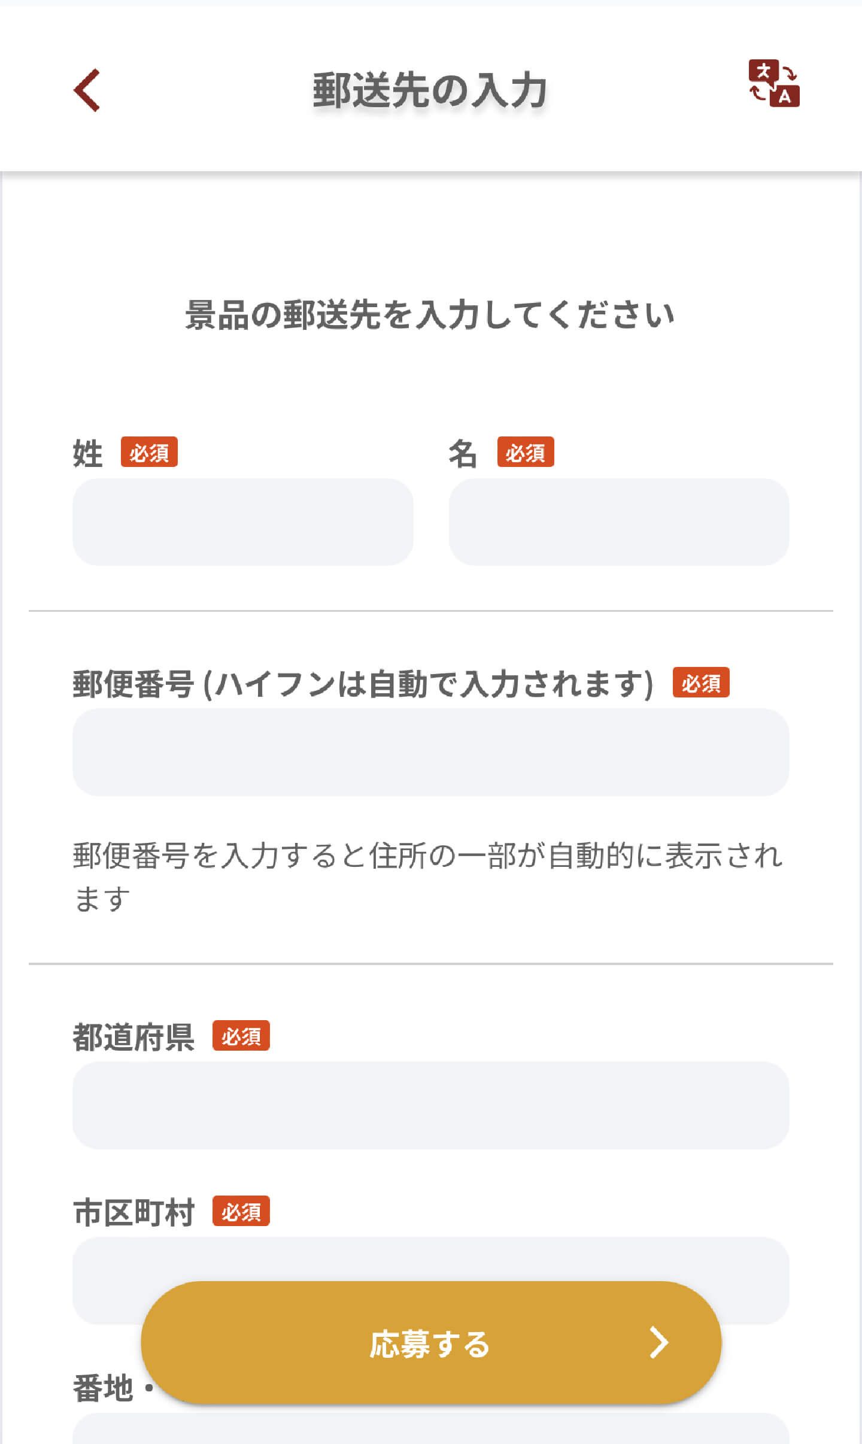The image size is (862, 1444).
Task: Focus the 名 input field
Action: [619, 522]
